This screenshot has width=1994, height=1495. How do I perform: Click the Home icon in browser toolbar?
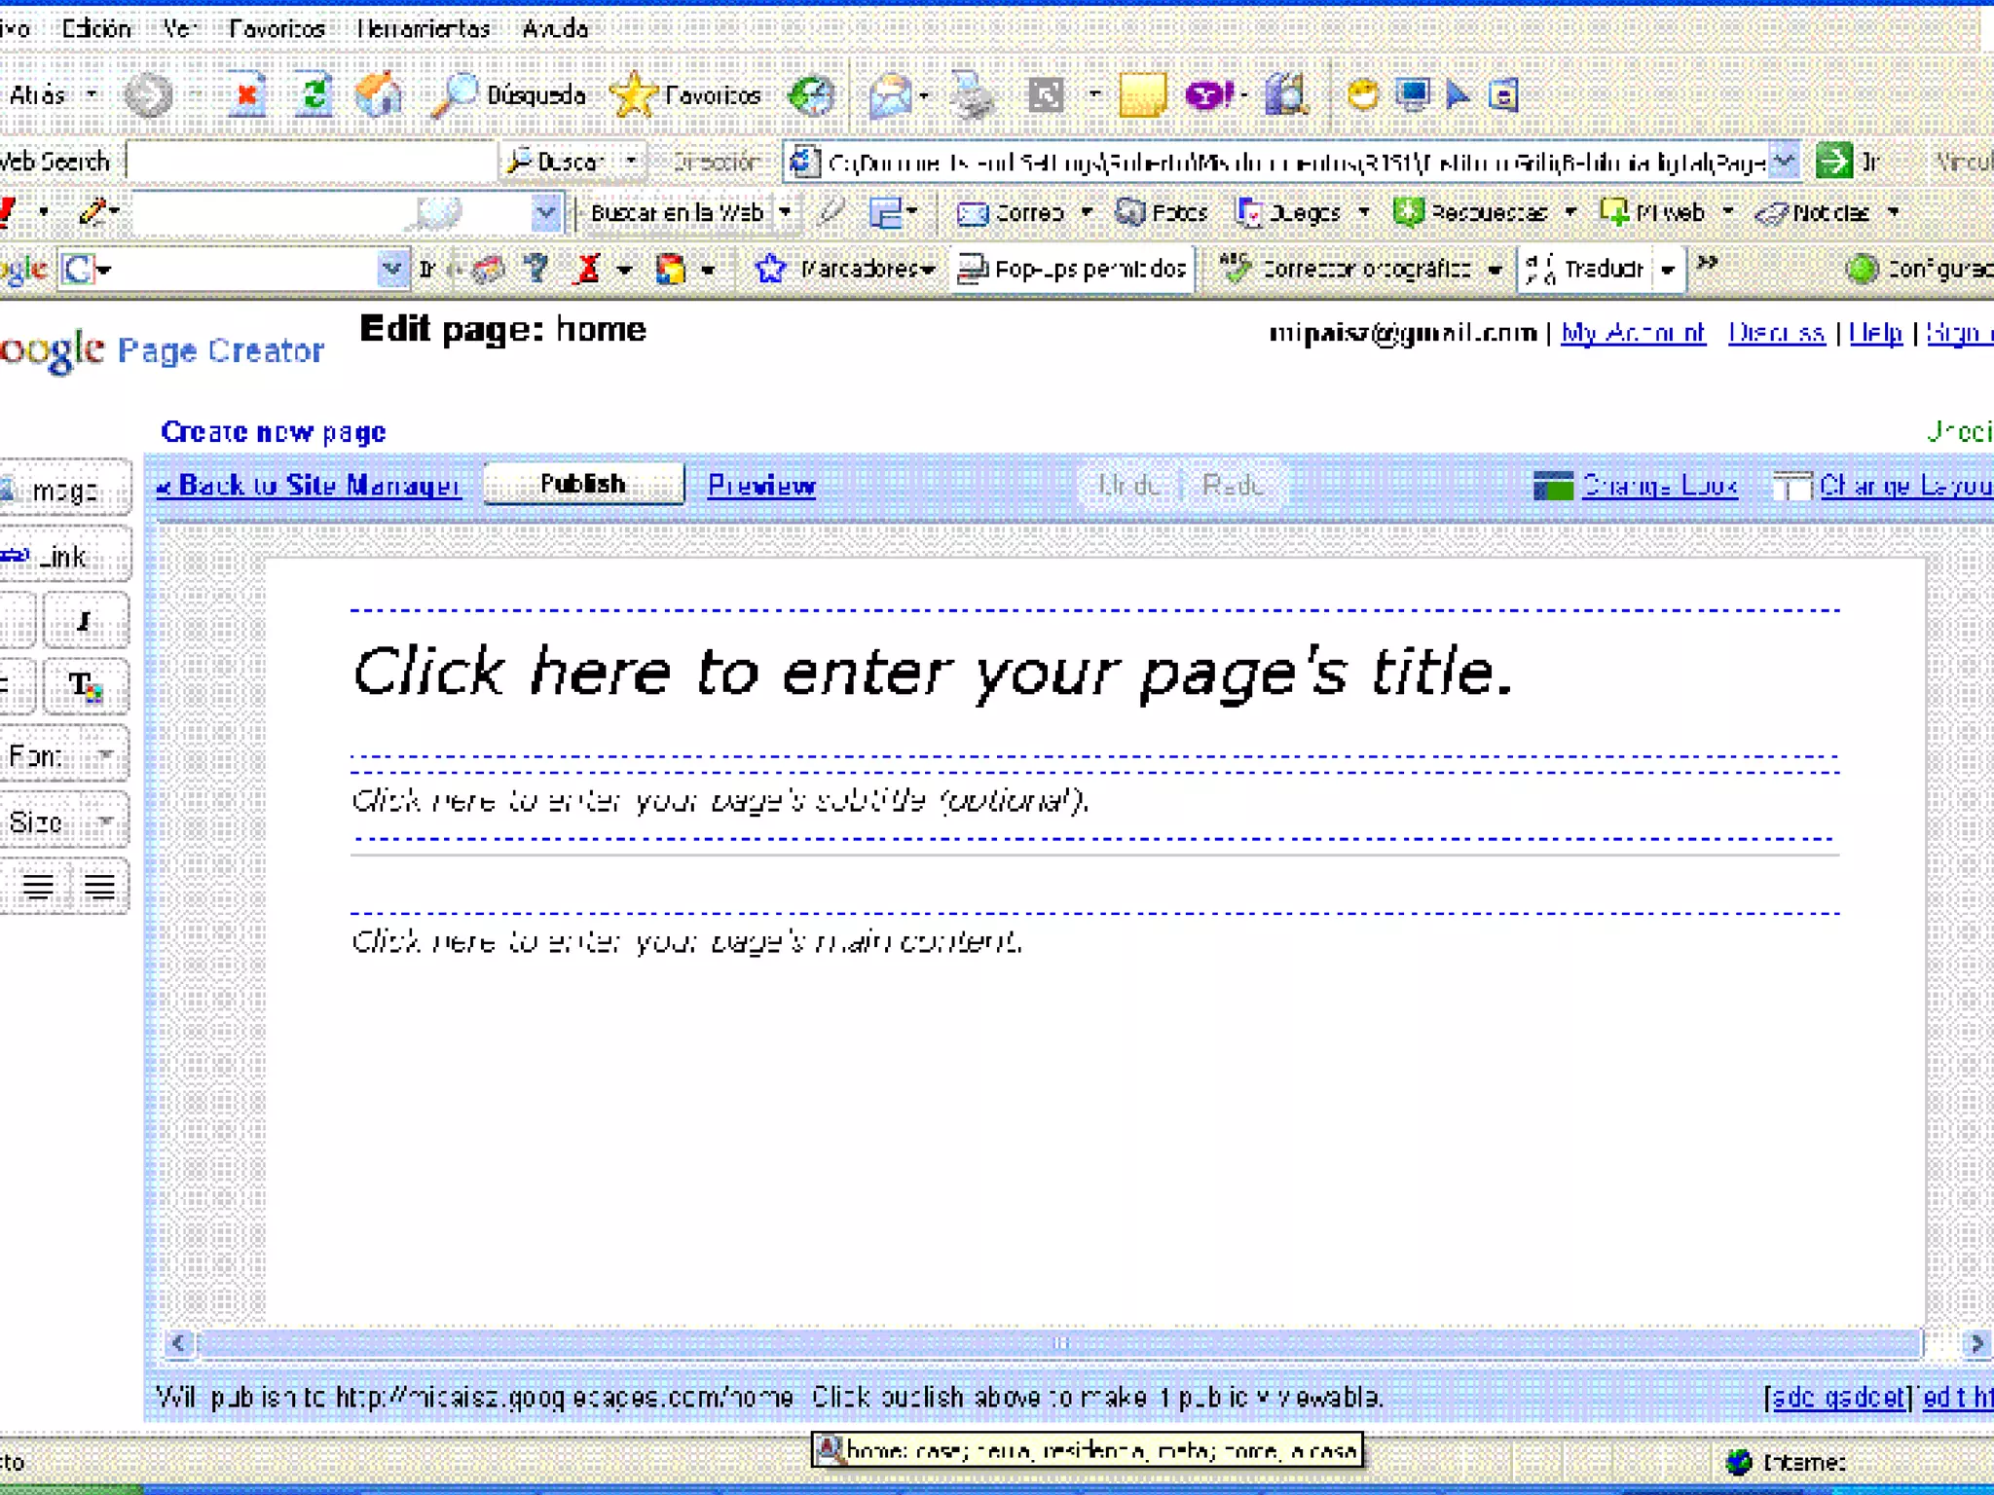point(378,95)
